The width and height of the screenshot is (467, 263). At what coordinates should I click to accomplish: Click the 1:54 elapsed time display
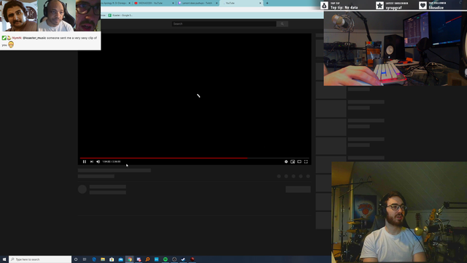107,161
